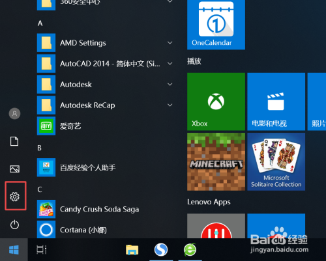Select the 爱奇艺 app name
The image size is (326, 261).
pyautogui.click(x=70, y=126)
